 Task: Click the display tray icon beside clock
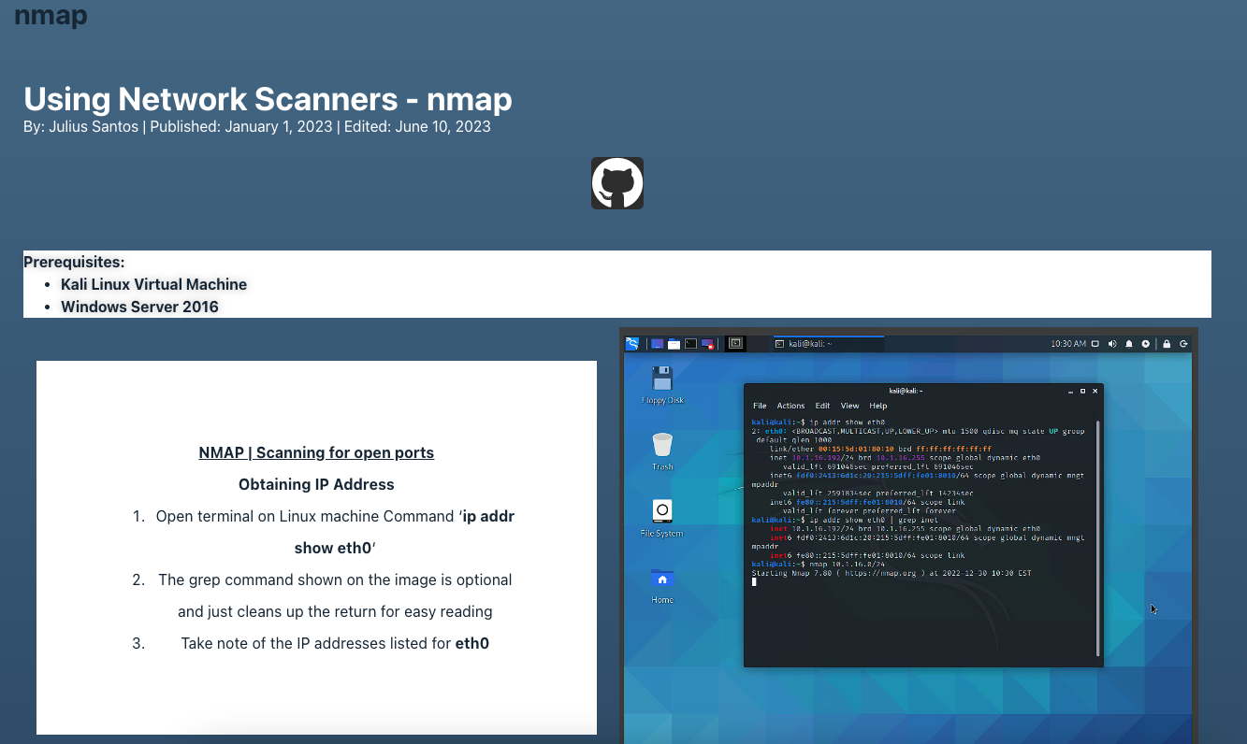(1095, 344)
